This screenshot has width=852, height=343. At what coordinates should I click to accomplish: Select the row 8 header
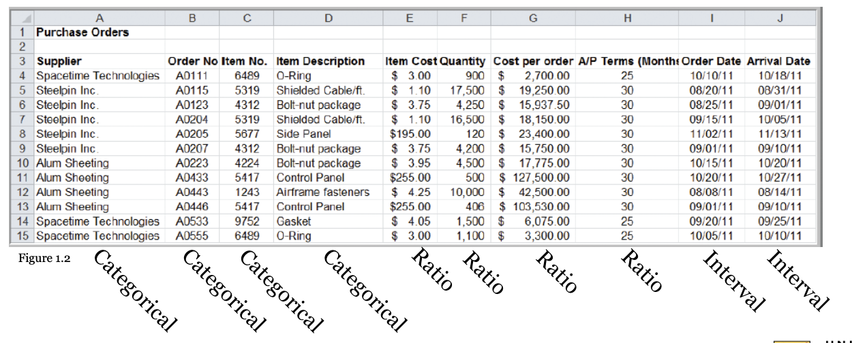[x=22, y=133]
